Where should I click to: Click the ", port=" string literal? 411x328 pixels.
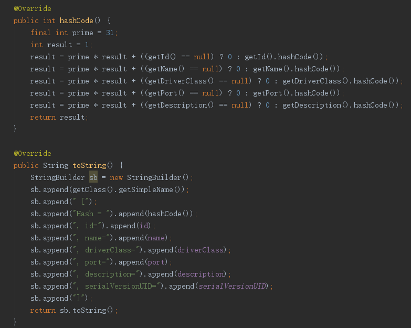[91, 262]
